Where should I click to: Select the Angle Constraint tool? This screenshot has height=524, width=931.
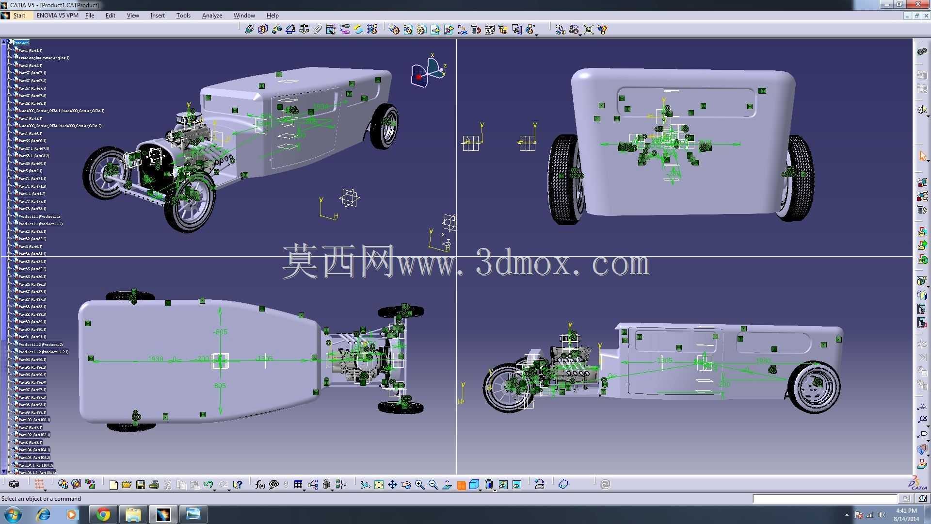[x=290, y=30]
